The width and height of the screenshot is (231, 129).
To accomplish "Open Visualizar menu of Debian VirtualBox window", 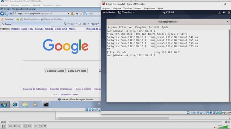I will (x=127, y=9).
